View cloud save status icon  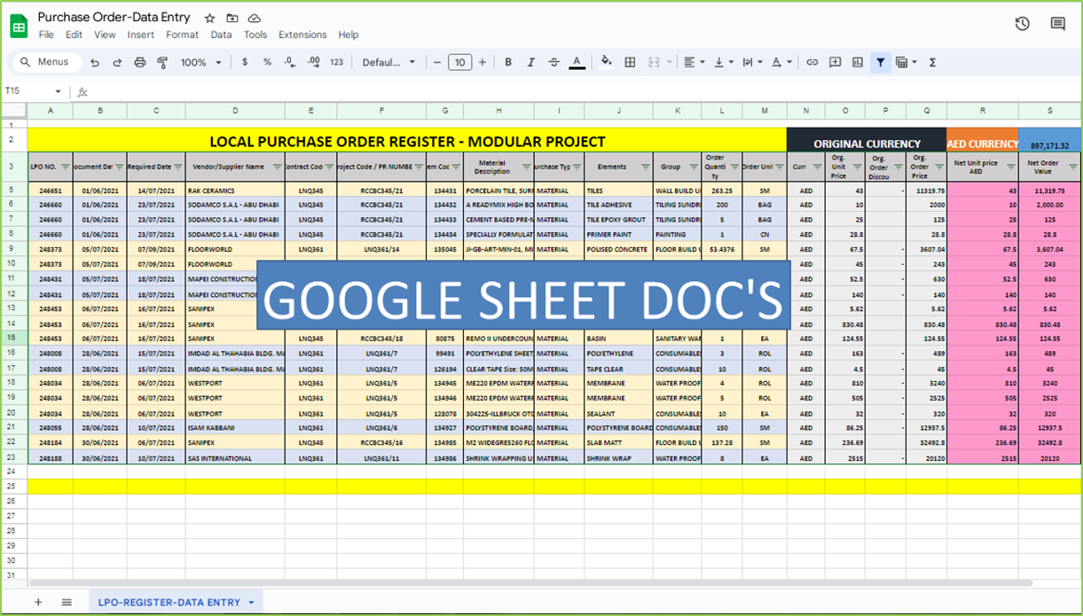pos(255,18)
